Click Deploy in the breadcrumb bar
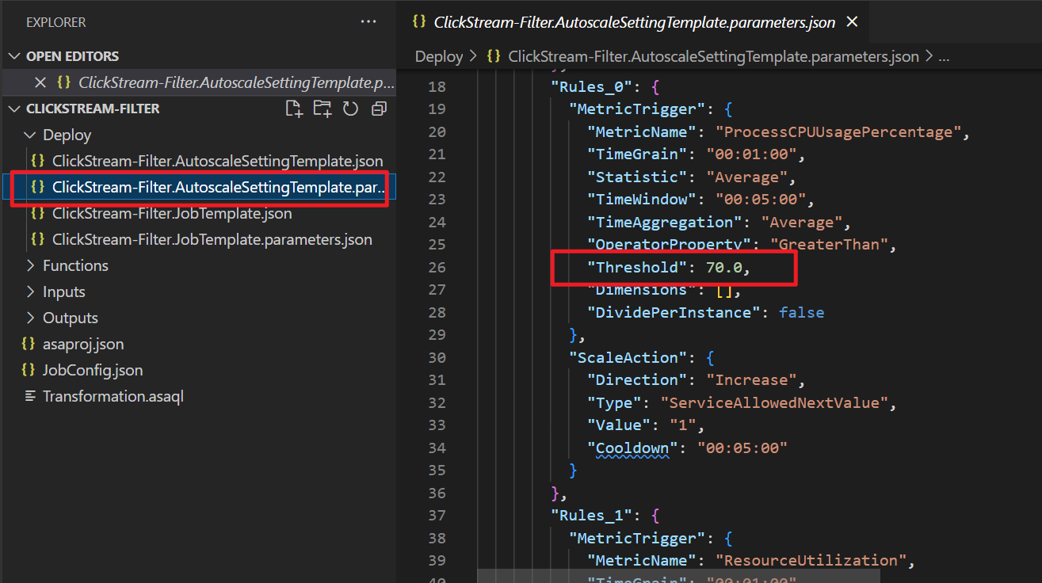1042x583 pixels. click(438, 55)
